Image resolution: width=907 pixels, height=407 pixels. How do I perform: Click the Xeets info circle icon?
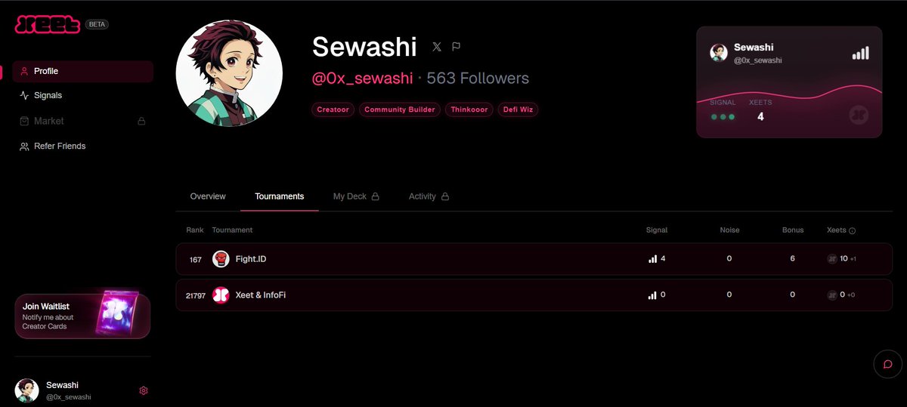coord(853,230)
